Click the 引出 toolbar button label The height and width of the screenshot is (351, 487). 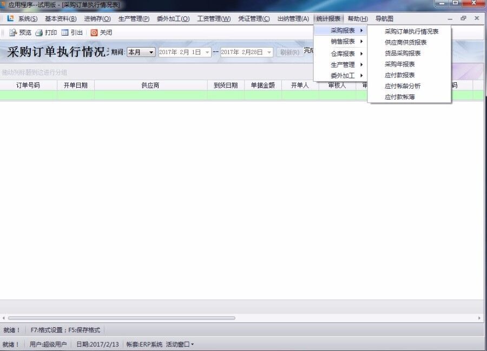click(x=76, y=32)
